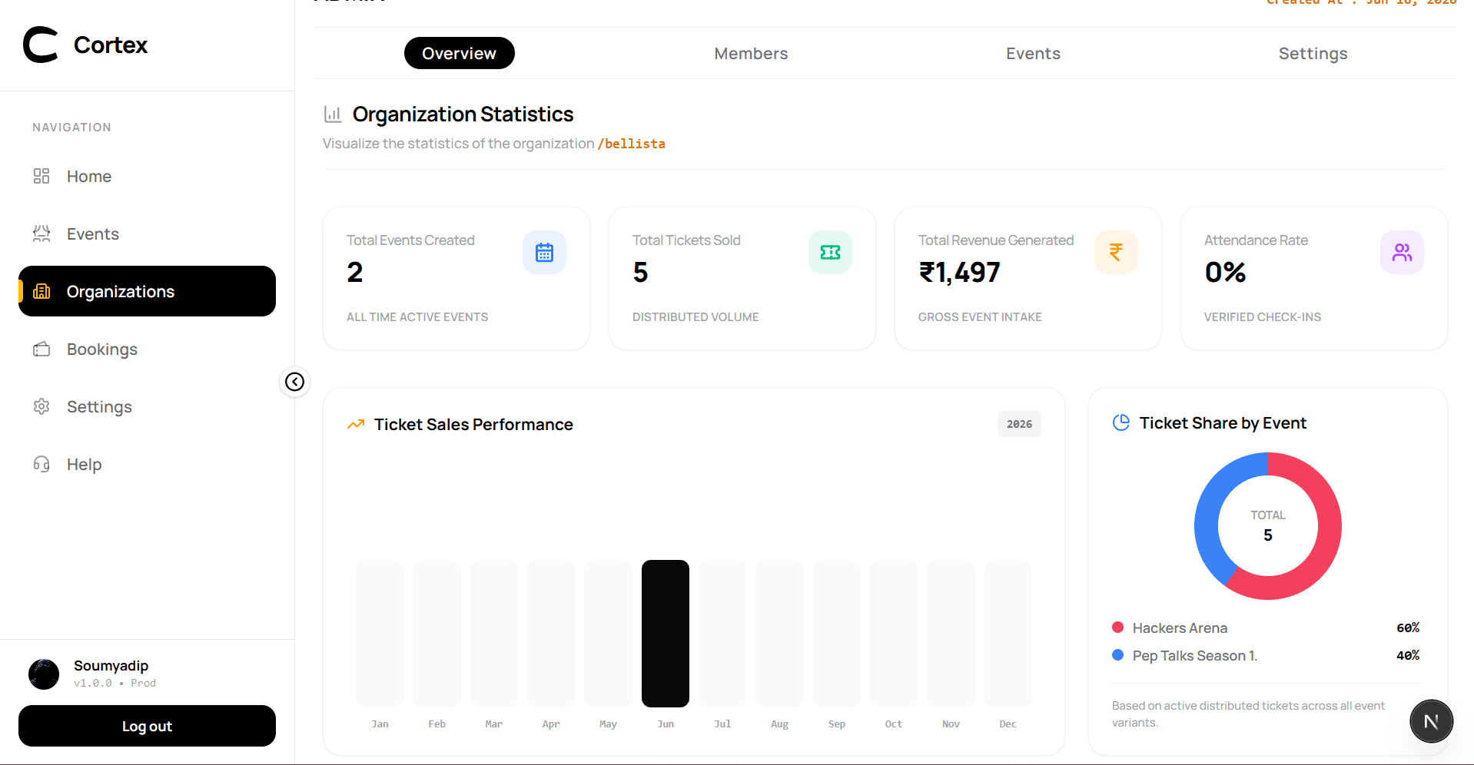Click the /bellista organization slug

click(631, 144)
